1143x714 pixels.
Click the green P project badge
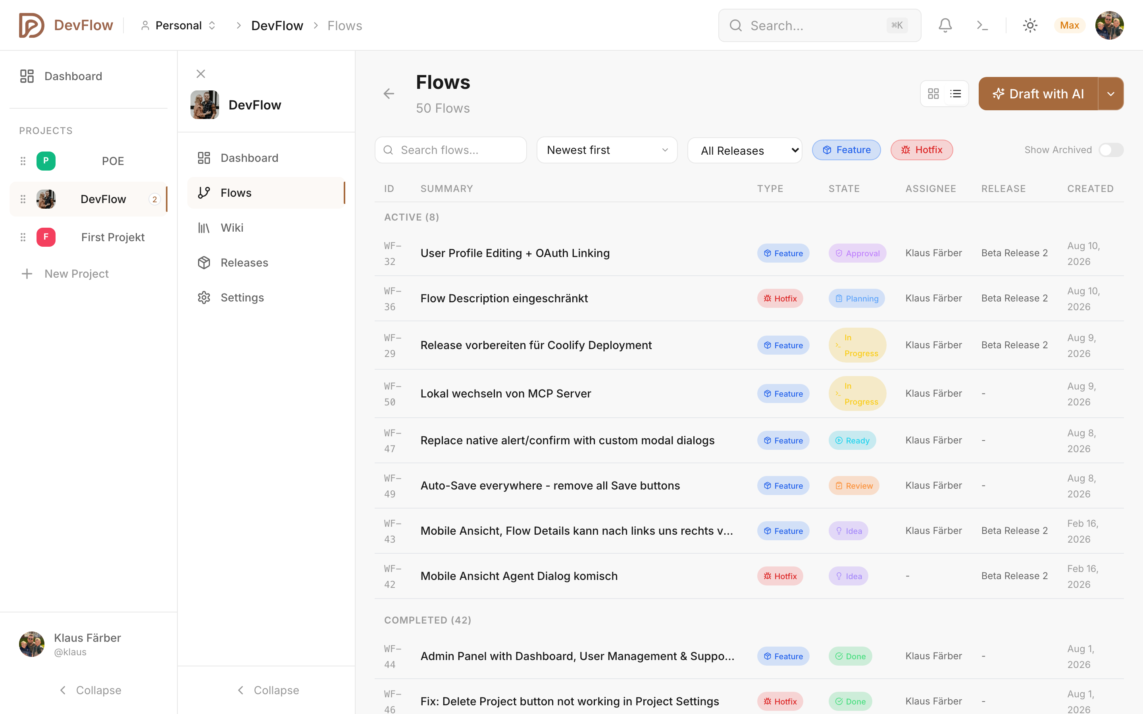coord(46,161)
